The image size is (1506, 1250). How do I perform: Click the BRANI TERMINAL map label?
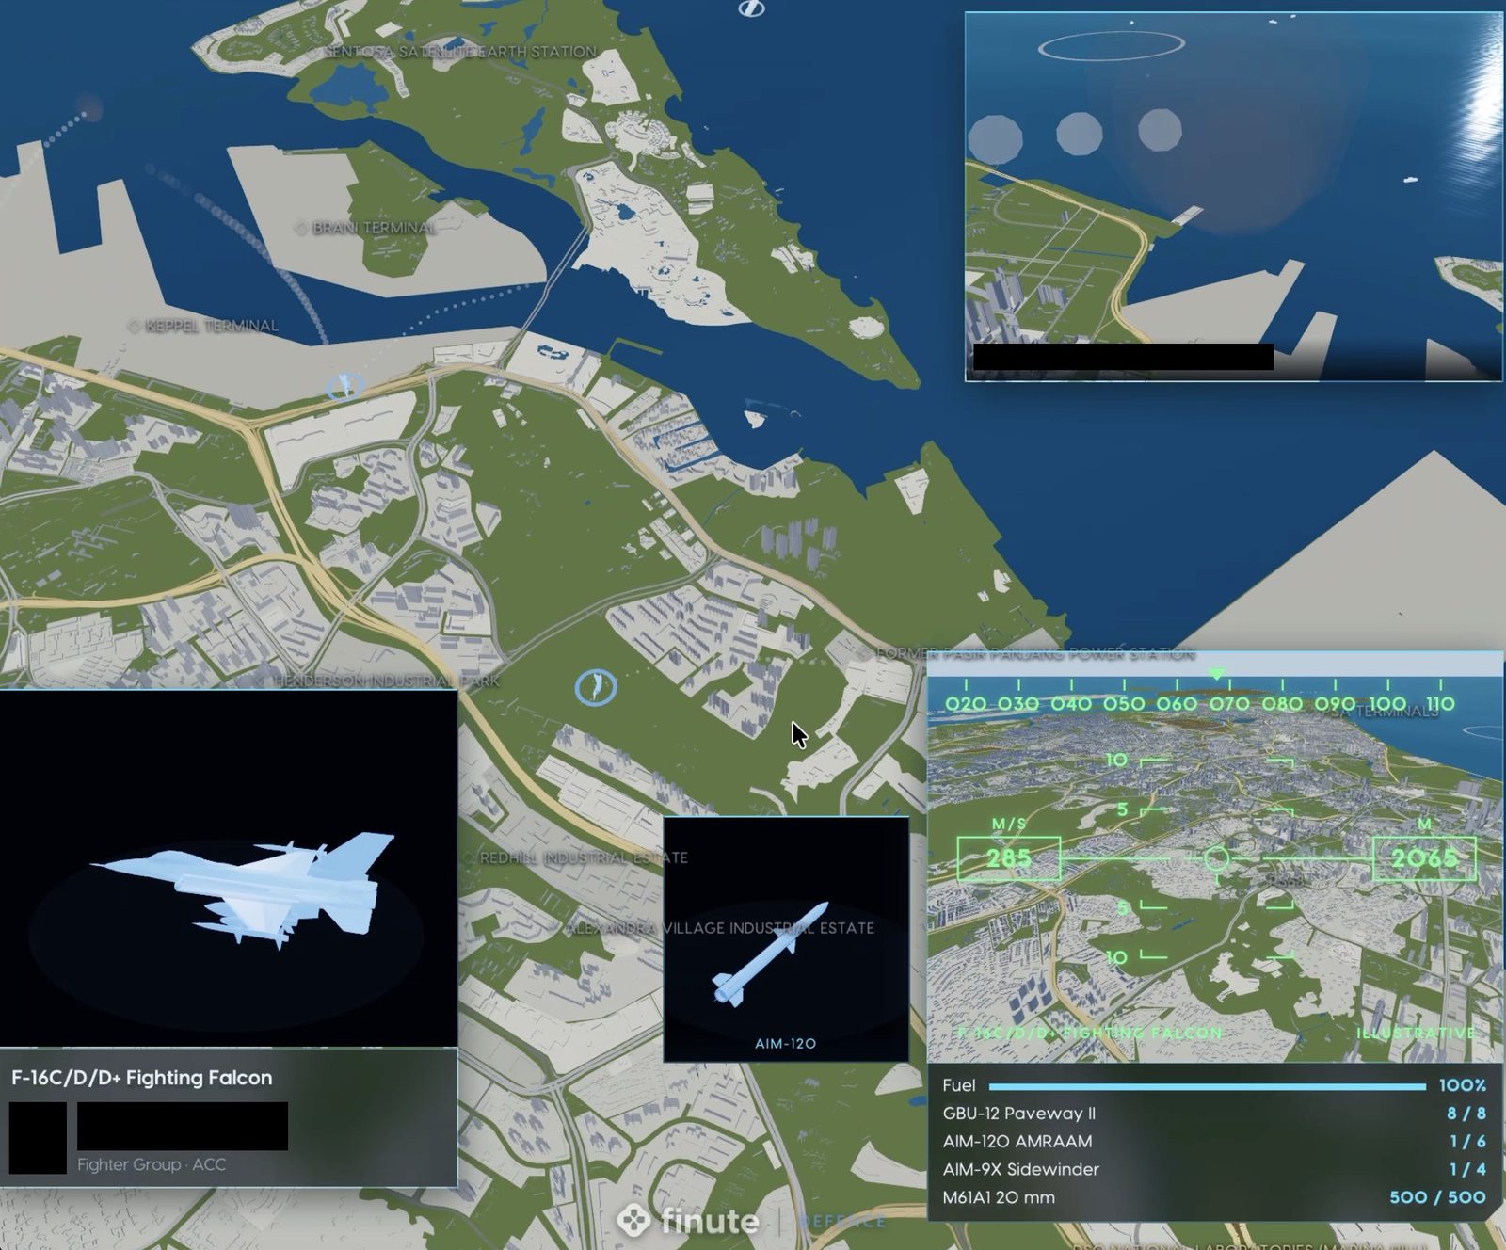click(x=375, y=228)
